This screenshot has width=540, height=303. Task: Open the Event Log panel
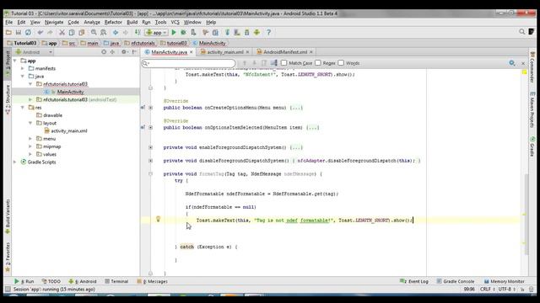pyautogui.click(x=414, y=281)
